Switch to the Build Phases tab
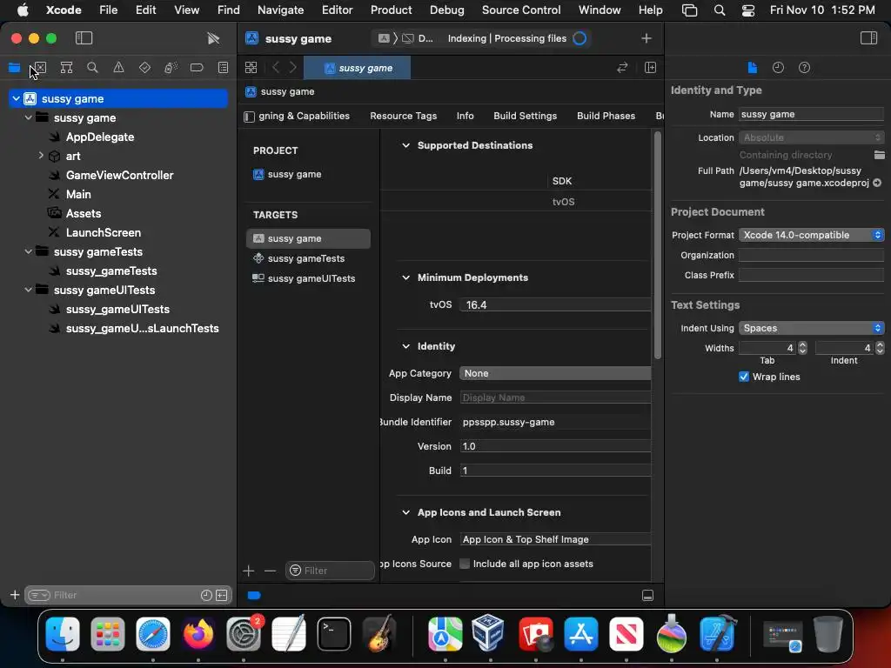The image size is (891, 668). (606, 116)
